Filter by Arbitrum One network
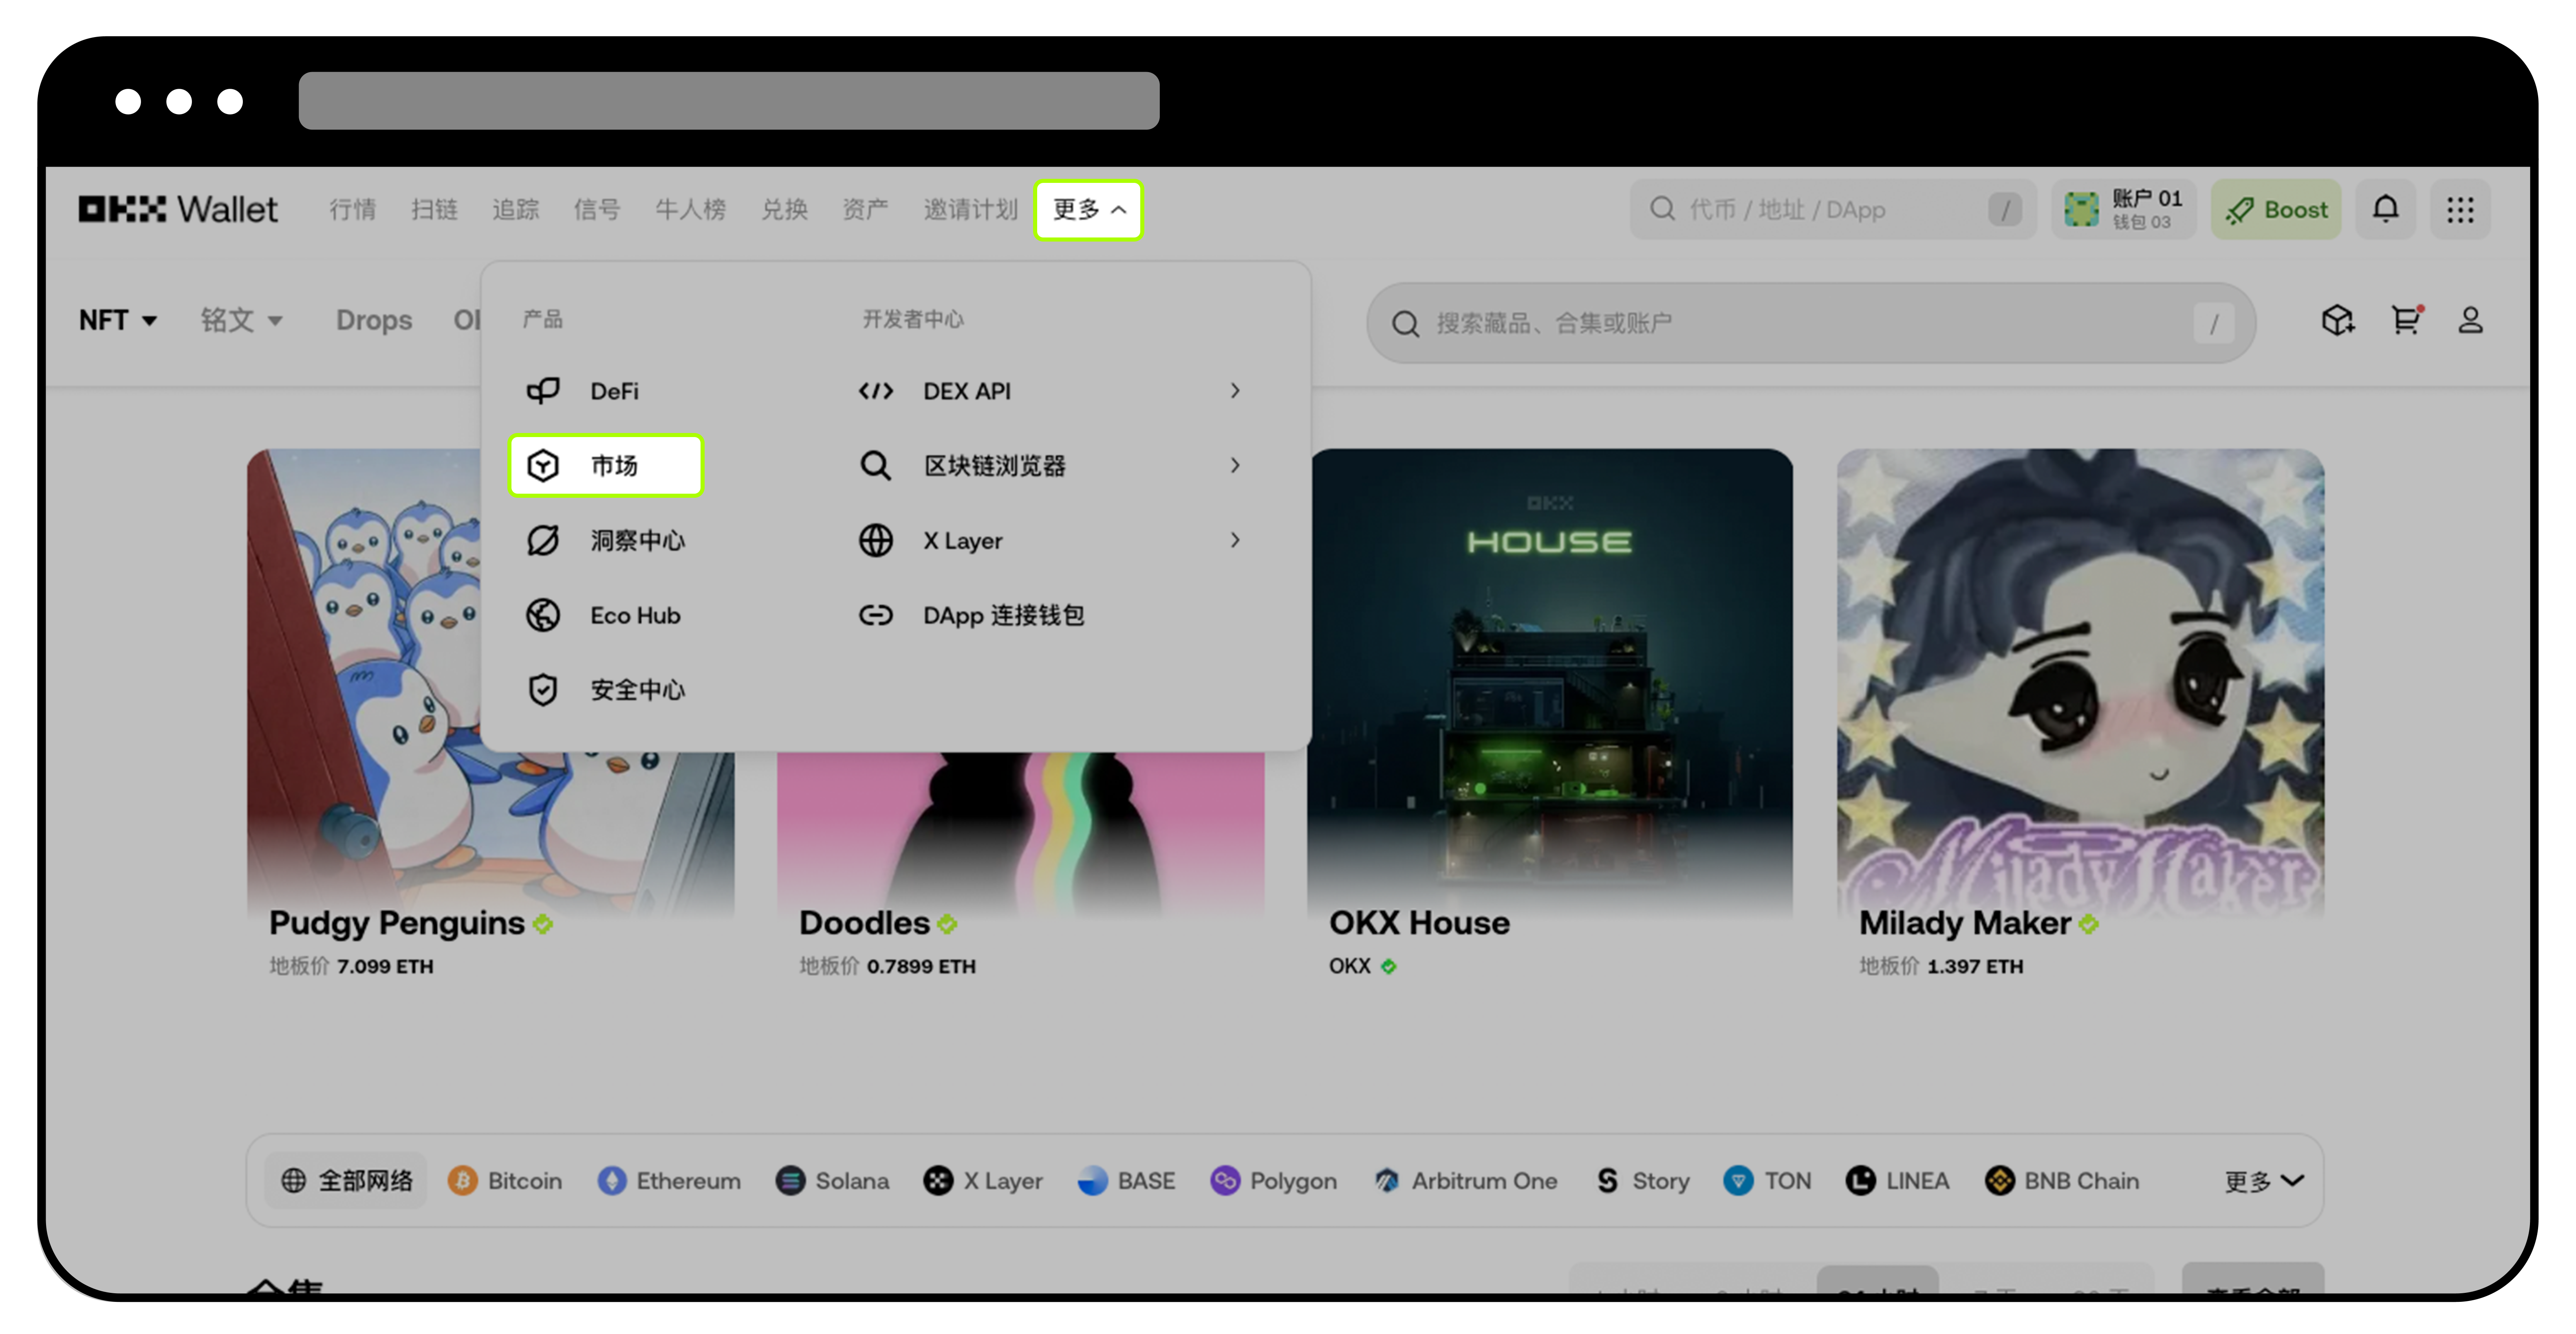Screen dimensions: 2576x1334 click(1465, 1181)
